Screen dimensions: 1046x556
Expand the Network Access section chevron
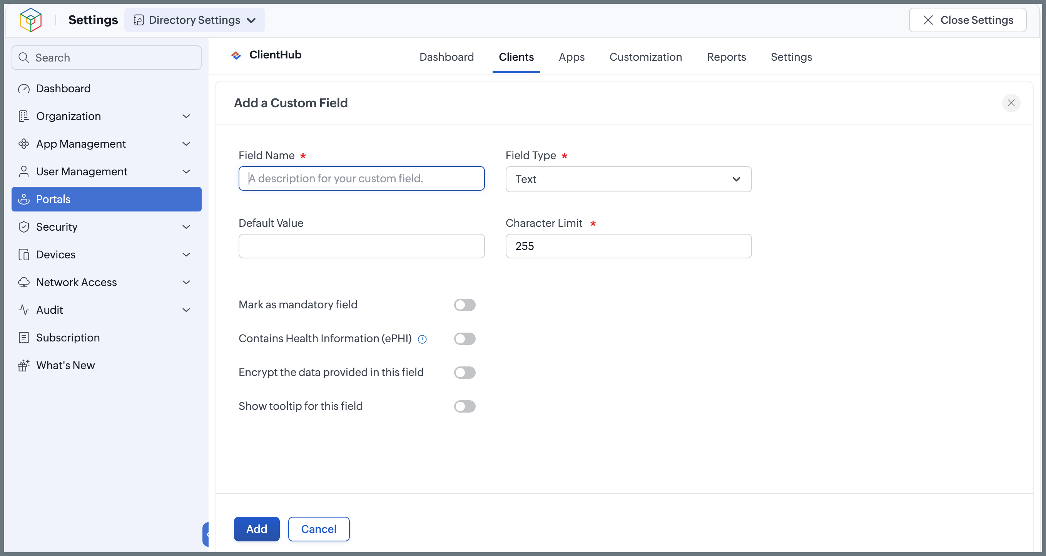coord(186,283)
